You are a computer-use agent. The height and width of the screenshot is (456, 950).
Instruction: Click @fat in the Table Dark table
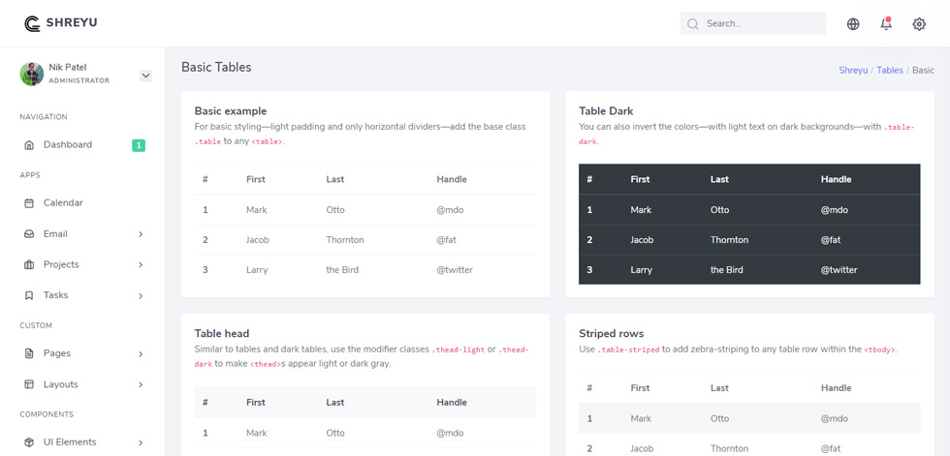tap(831, 239)
